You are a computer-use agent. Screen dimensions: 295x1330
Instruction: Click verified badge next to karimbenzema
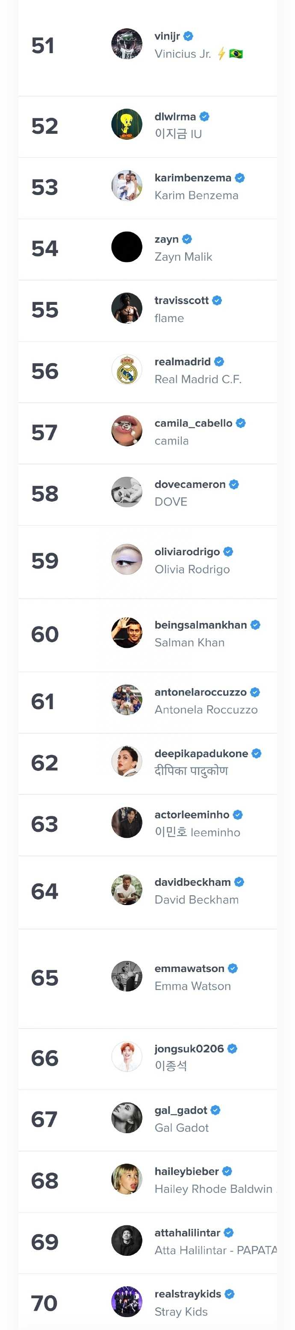coord(240,178)
